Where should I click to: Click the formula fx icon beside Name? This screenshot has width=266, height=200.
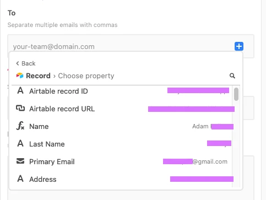pyautogui.click(x=20, y=126)
